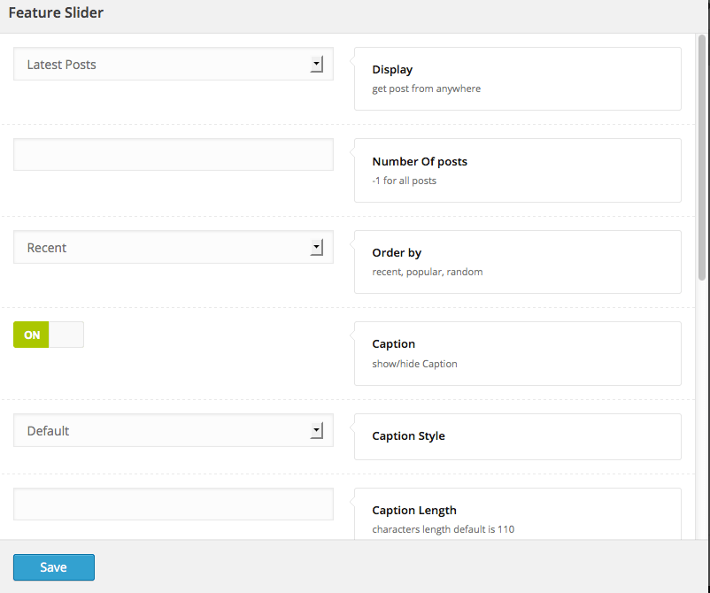The width and height of the screenshot is (710, 593).
Task: Click the Caption Style dropdown arrow icon
Action: 316,431
